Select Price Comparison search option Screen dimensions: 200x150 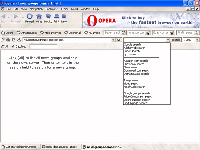[x=147, y=96]
